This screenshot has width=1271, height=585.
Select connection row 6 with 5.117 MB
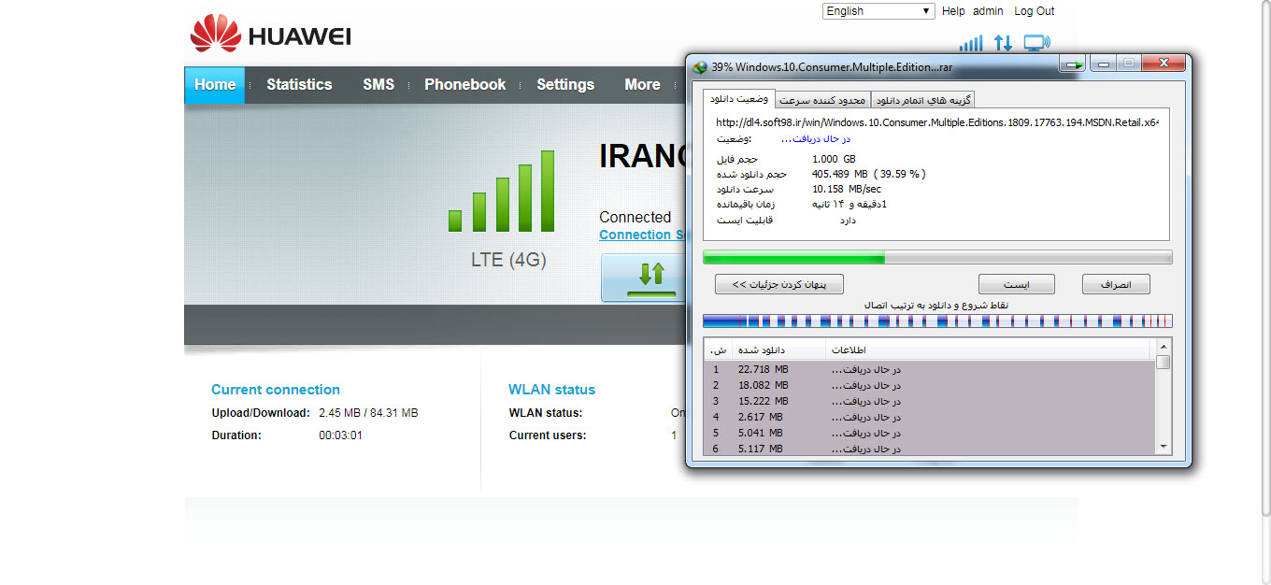click(930, 449)
